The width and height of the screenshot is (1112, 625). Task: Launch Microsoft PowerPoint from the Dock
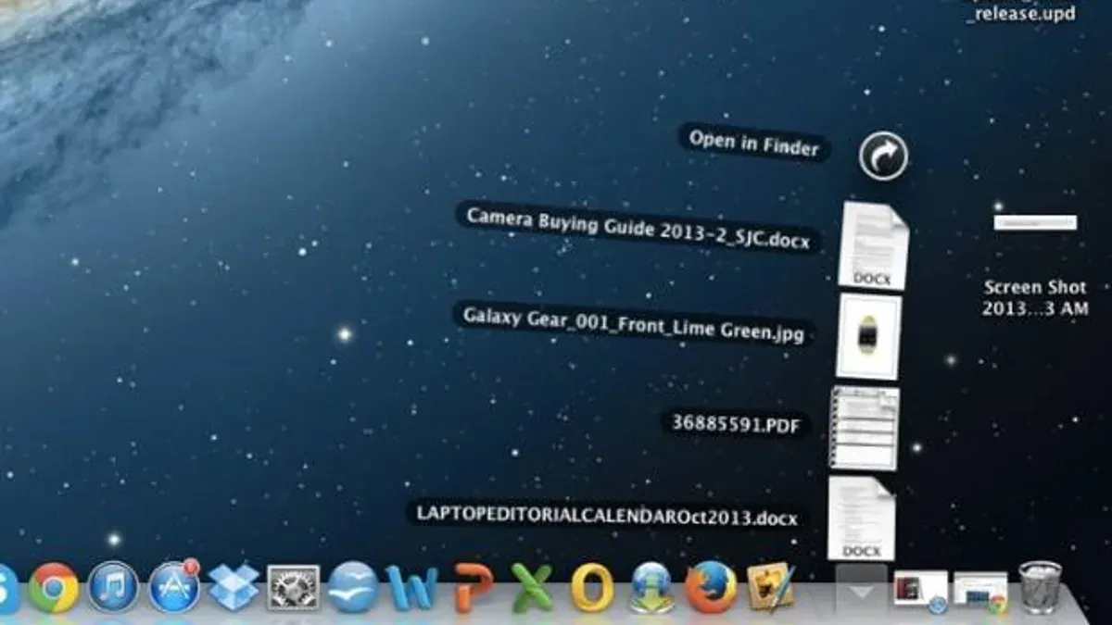click(472, 588)
